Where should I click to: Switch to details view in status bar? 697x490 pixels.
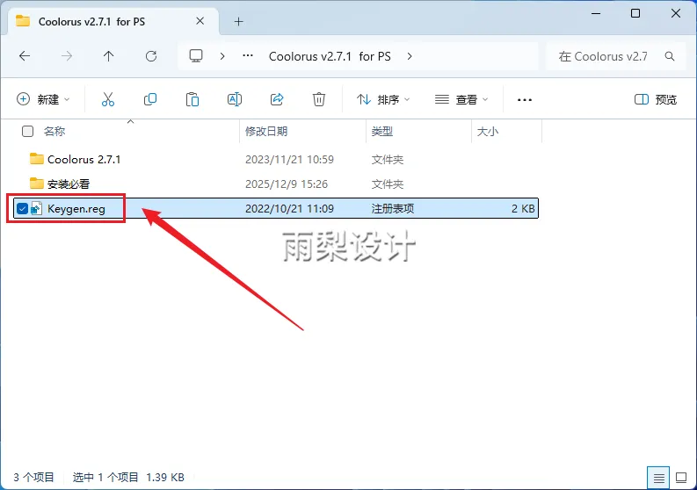[658, 478]
